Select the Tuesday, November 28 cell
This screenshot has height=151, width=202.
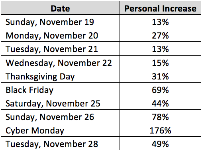(60, 143)
